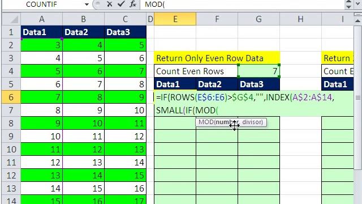Click the E$6:E6 reference in the formula
The width and height of the screenshot is (362, 204).
(x=211, y=97)
